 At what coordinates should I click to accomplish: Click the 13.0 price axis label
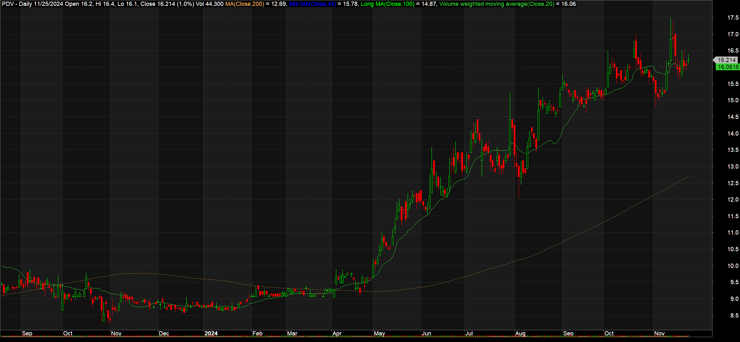coord(733,167)
